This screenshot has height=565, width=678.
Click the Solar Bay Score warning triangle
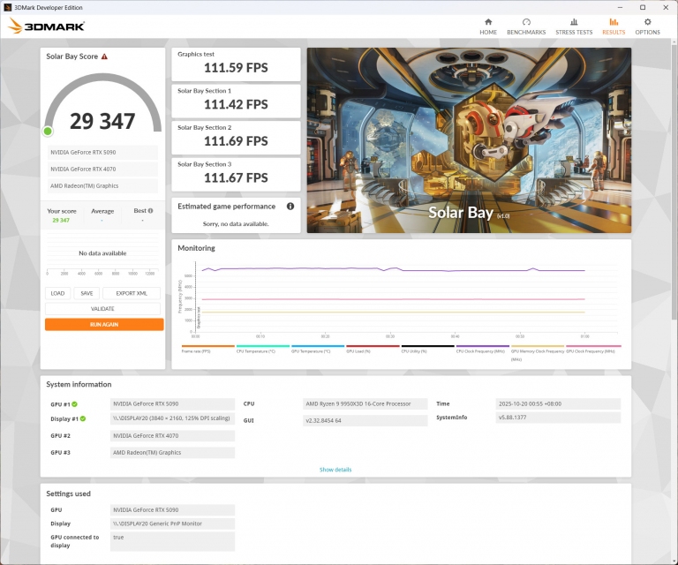[104, 56]
